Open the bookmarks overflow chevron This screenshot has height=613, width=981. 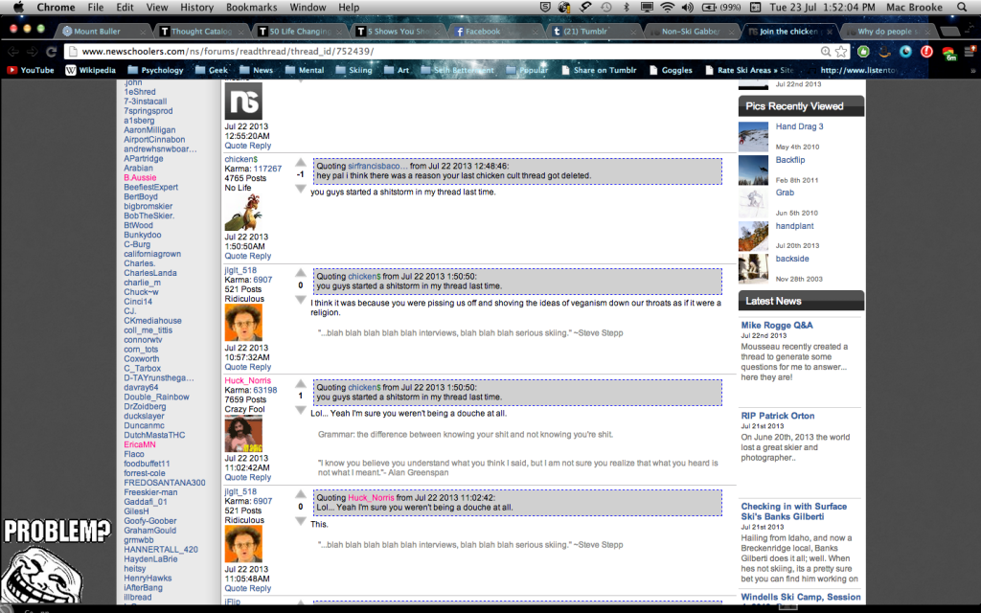tap(971, 69)
